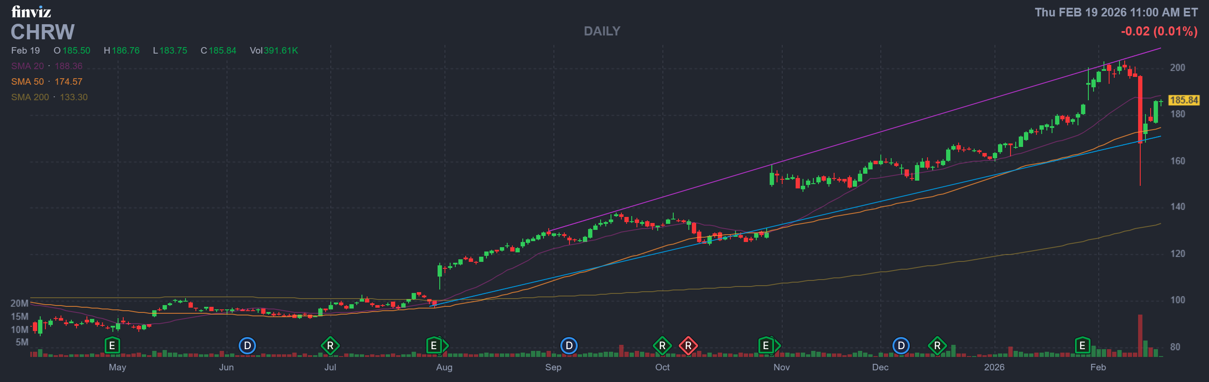Viewport: 1209px width, 382px height.
Task: Click the Aug month label
Action: [444, 367]
